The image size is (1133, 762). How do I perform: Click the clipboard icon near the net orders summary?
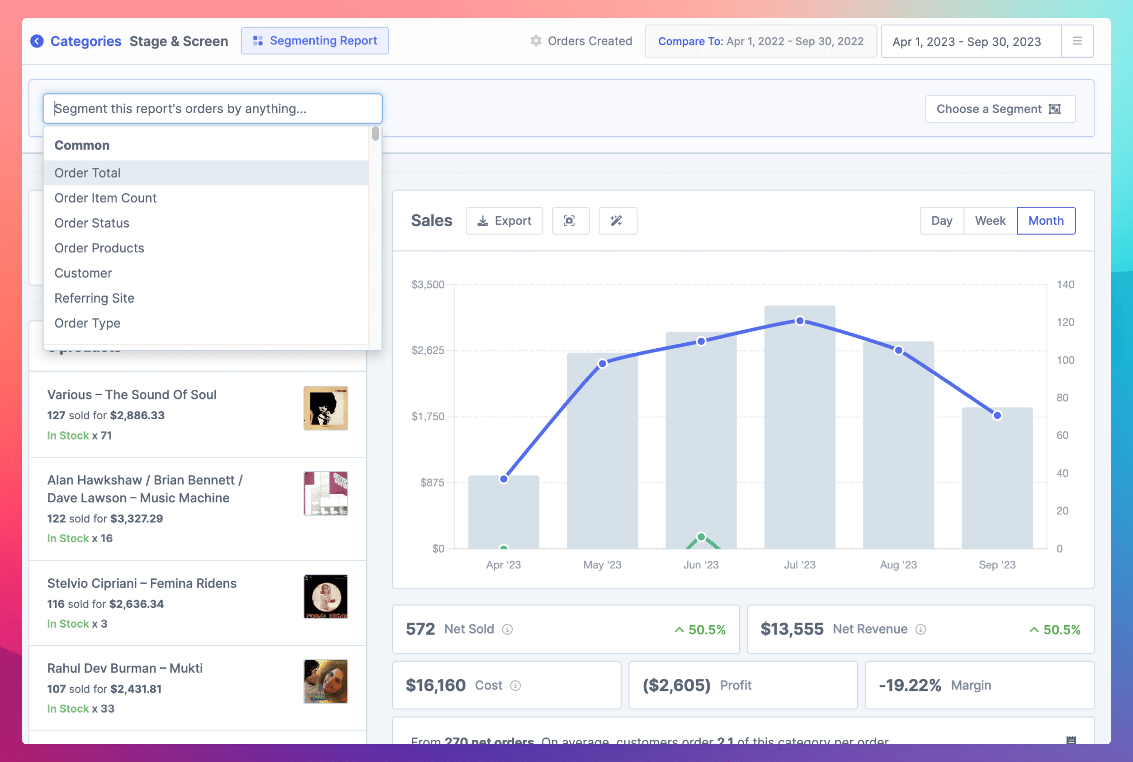(x=1071, y=741)
